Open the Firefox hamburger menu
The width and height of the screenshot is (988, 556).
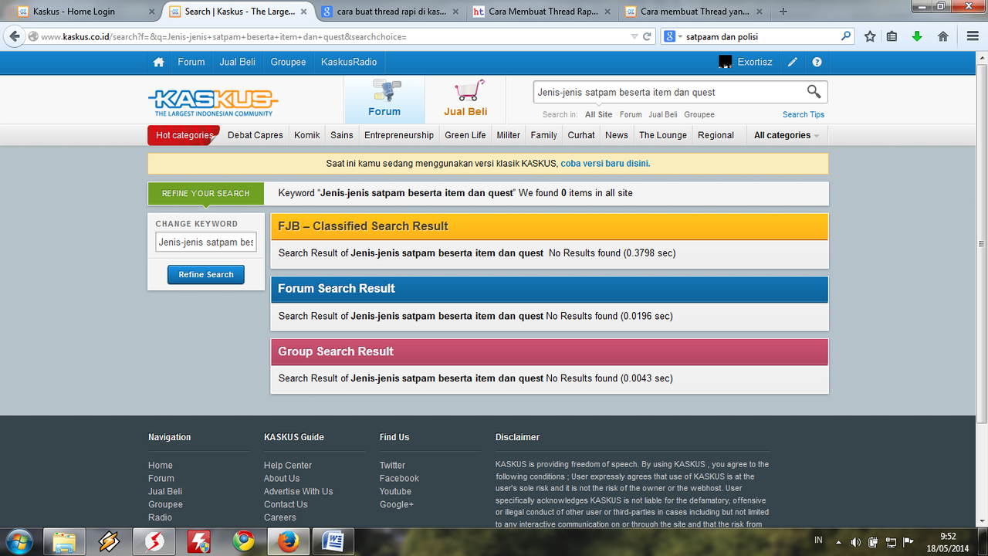click(x=973, y=36)
